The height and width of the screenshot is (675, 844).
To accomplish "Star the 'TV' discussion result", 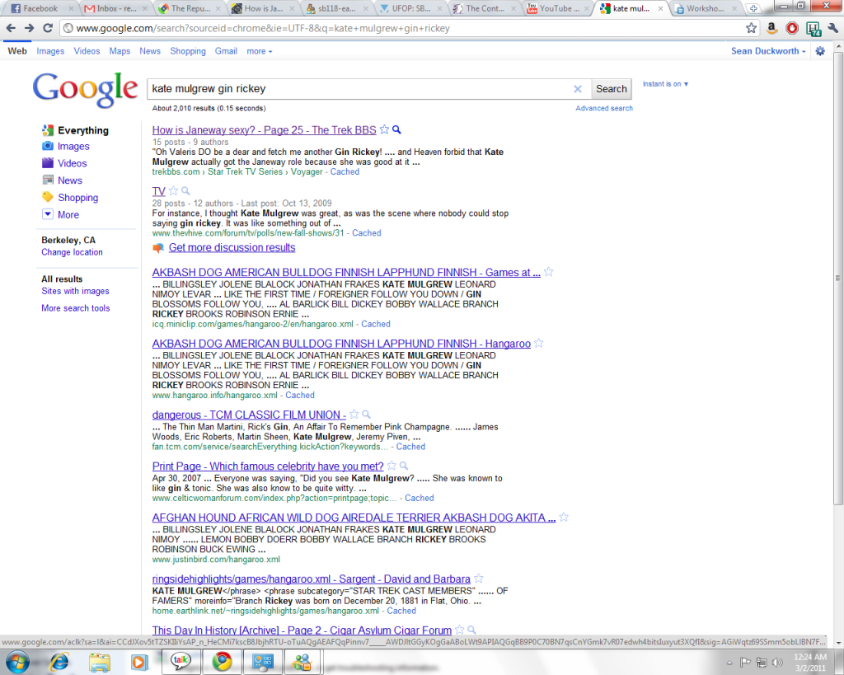I will point(173,190).
